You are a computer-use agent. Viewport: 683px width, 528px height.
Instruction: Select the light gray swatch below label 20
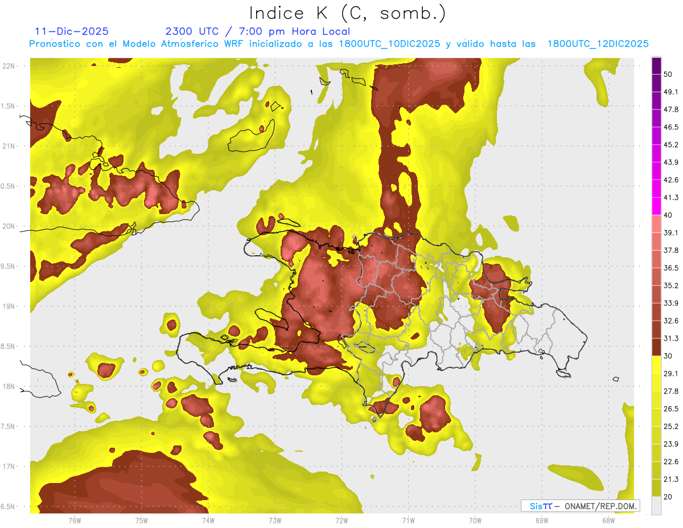657,505
